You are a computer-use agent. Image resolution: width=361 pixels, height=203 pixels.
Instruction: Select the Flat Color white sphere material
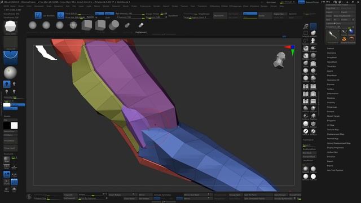coord(313,176)
